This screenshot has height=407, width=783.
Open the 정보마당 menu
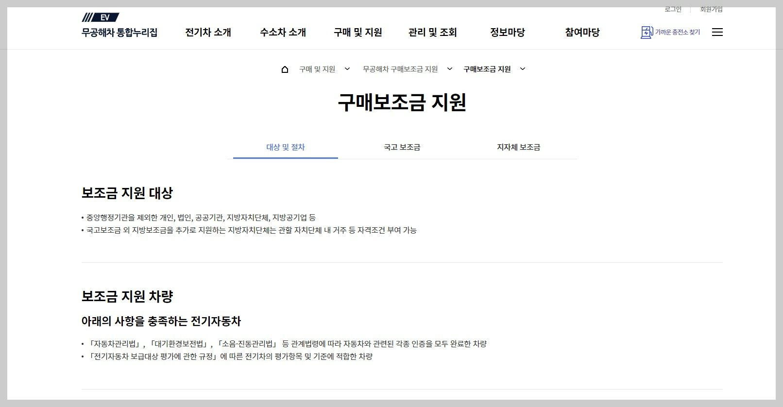(508, 33)
